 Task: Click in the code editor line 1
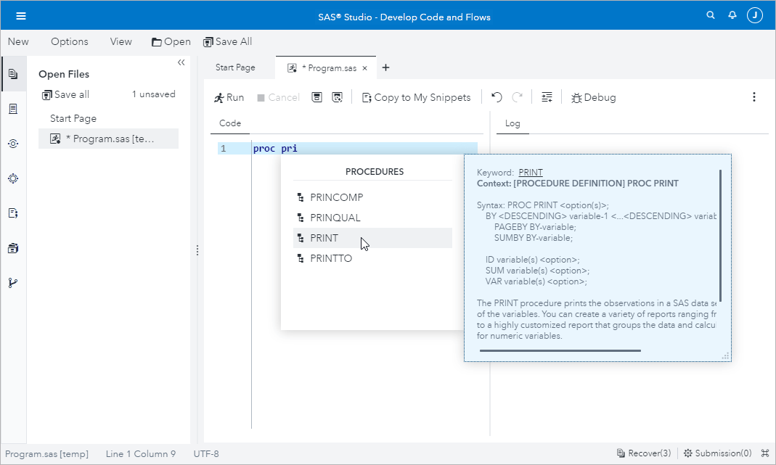pos(364,149)
